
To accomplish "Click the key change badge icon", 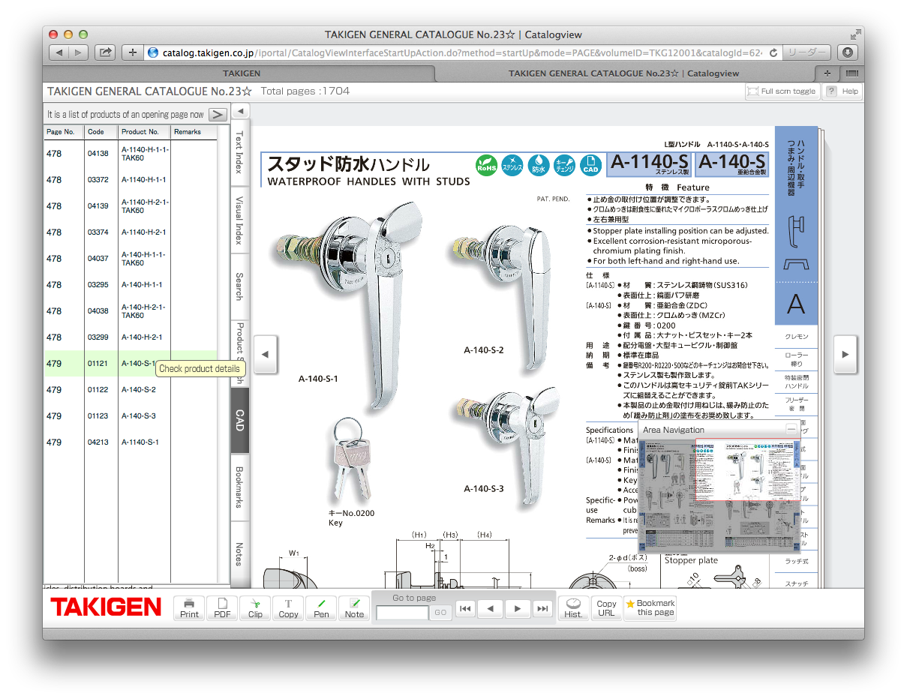I will tap(564, 166).
